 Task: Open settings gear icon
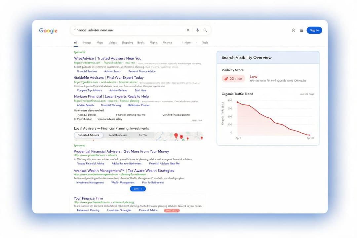click(x=294, y=30)
